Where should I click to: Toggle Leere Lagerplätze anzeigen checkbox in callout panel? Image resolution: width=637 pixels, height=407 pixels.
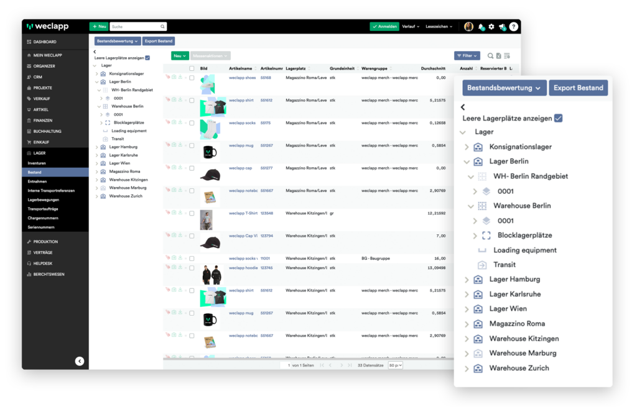[559, 118]
